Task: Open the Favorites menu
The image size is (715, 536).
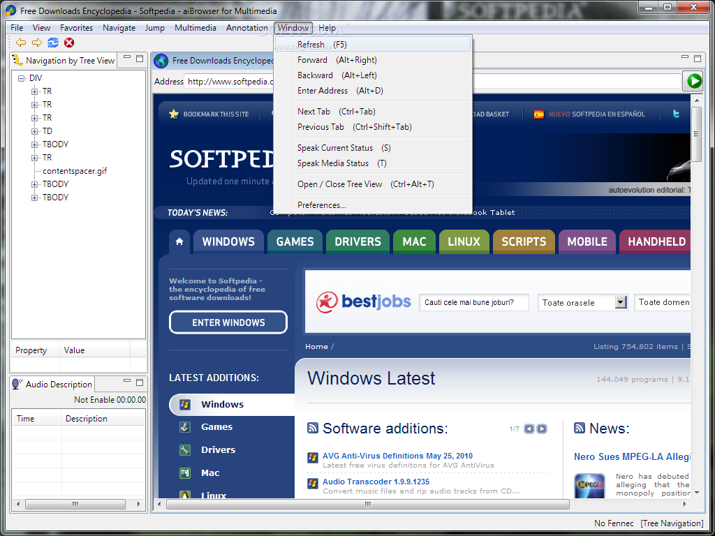Action: (x=76, y=28)
